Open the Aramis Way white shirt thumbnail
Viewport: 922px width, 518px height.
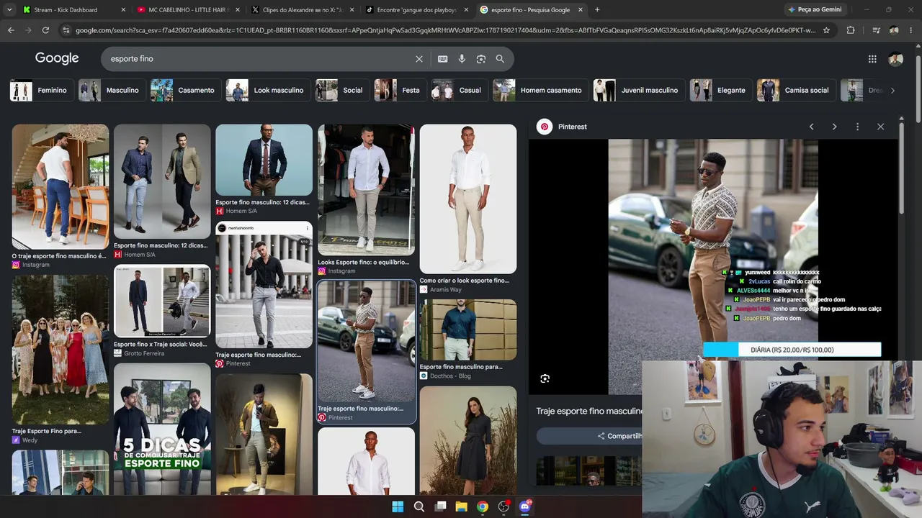click(x=468, y=199)
